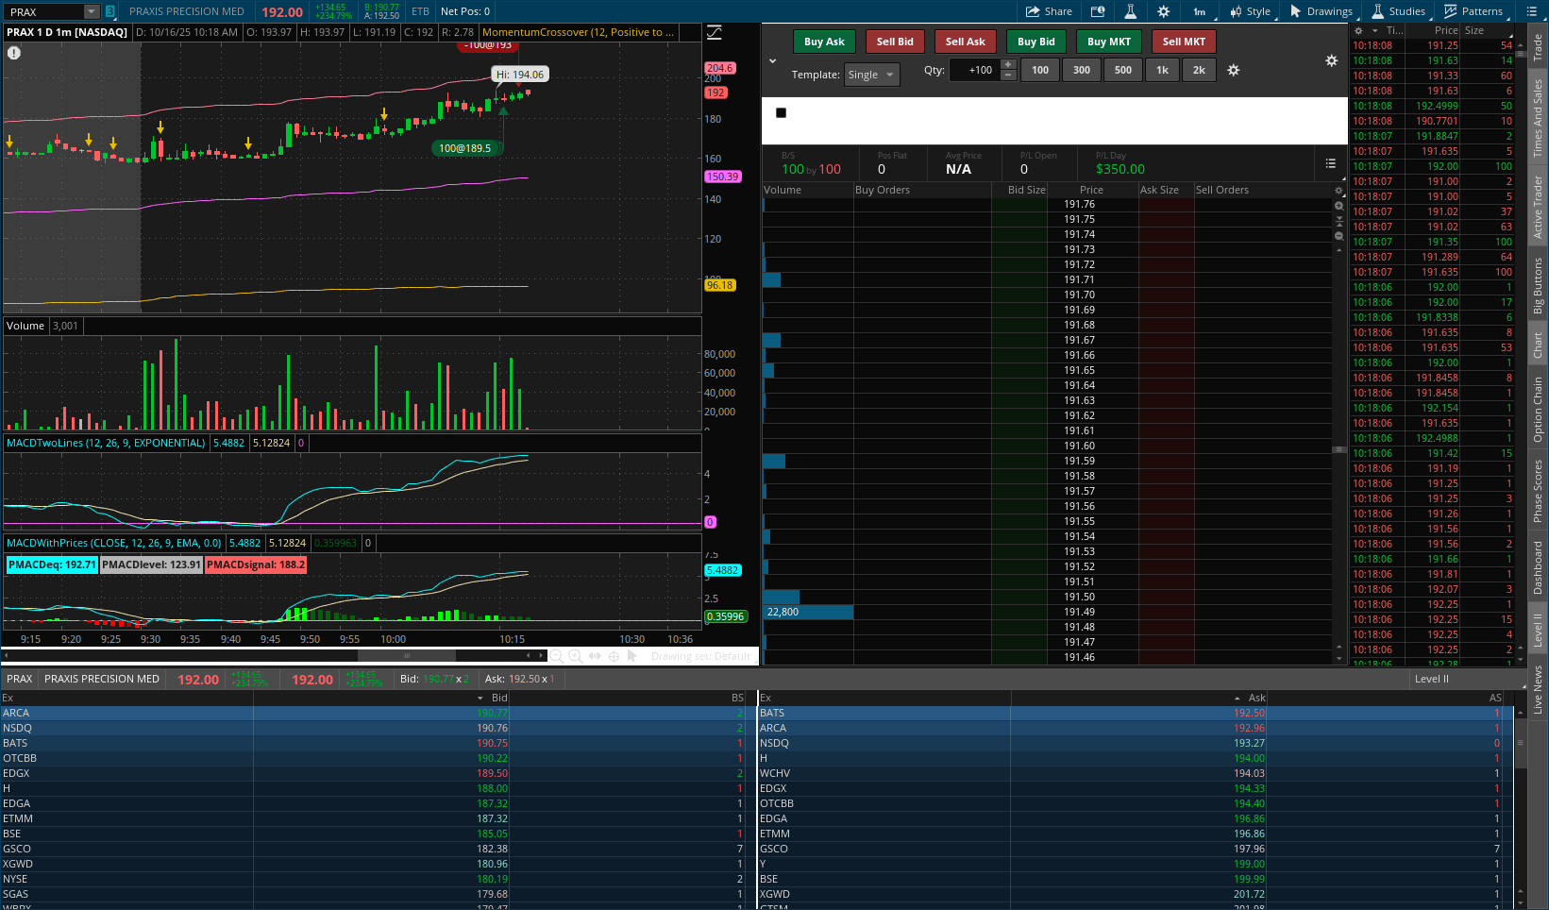
Task: Open chart settings gear in top toolbar
Action: (1163, 11)
